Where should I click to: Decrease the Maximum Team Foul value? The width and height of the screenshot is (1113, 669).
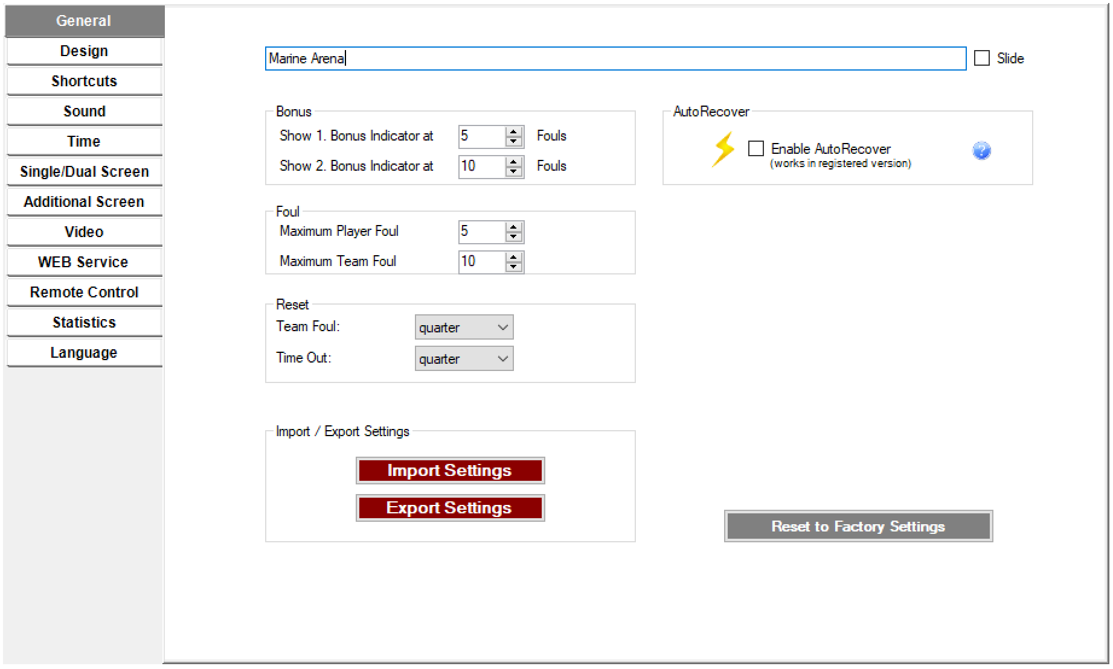(514, 266)
